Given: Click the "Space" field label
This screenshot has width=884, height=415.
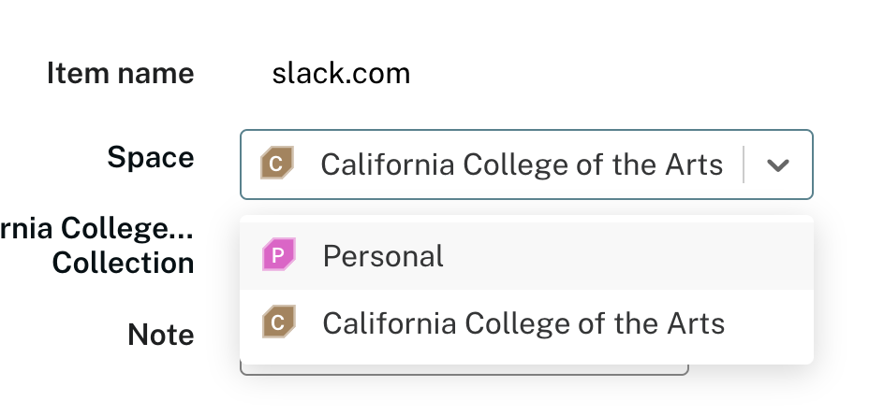Looking at the screenshot, I should [x=151, y=156].
